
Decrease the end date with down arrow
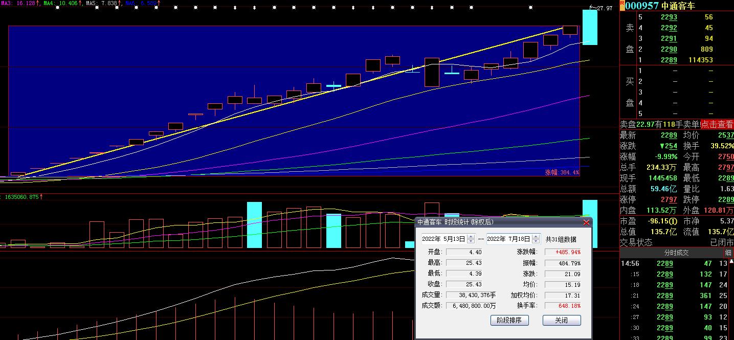(536, 241)
